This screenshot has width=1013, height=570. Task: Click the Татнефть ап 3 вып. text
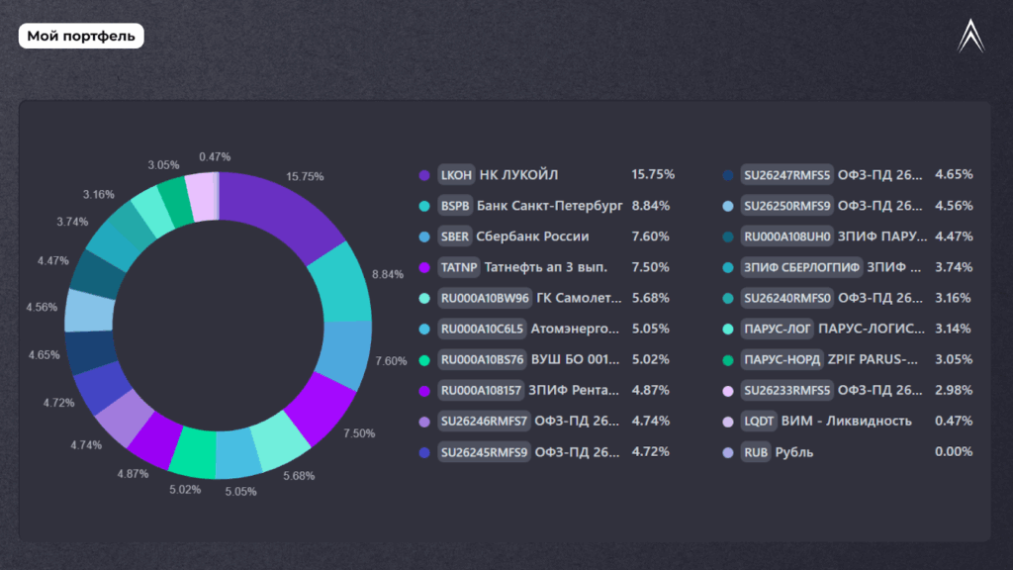(546, 267)
